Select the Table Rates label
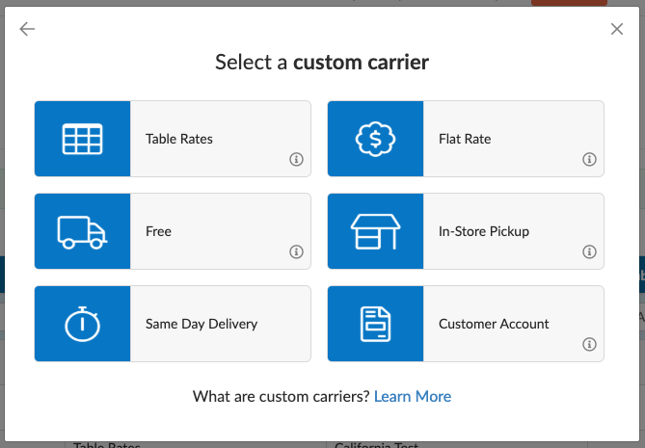The width and height of the screenshot is (645, 448). pos(179,139)
